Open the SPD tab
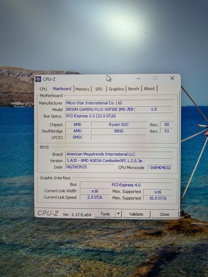The image size is (208, 277). tap(99, 89)
